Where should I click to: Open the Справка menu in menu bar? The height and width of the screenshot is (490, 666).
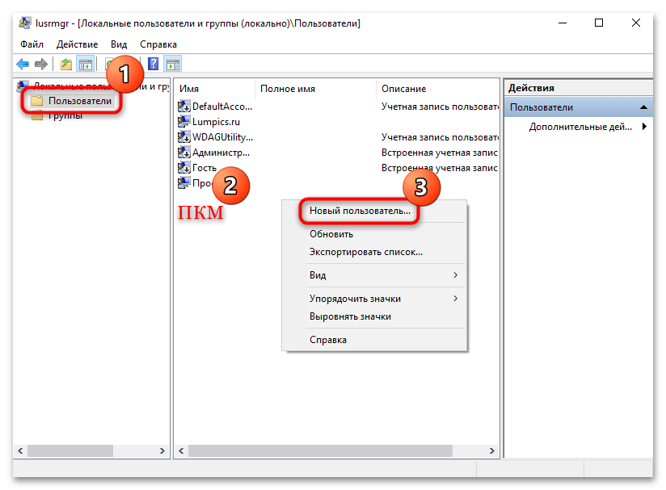(158, 44)
